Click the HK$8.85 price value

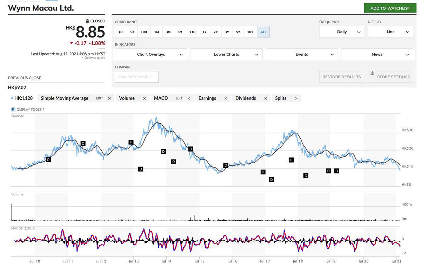[x=85, y=32]
